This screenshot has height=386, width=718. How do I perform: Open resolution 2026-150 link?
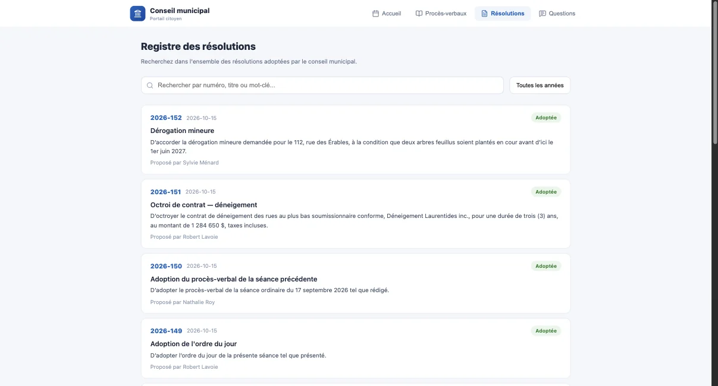[x=166, y=266]
